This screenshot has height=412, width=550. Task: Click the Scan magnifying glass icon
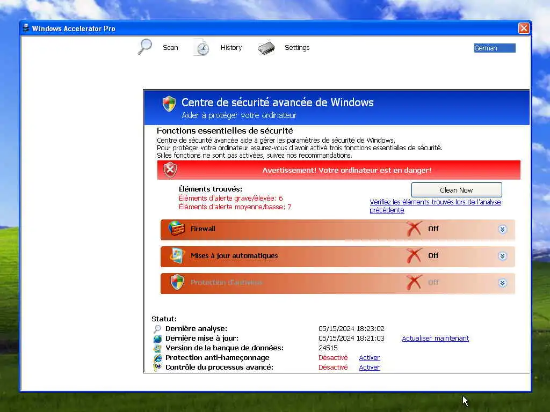(144, 47)
